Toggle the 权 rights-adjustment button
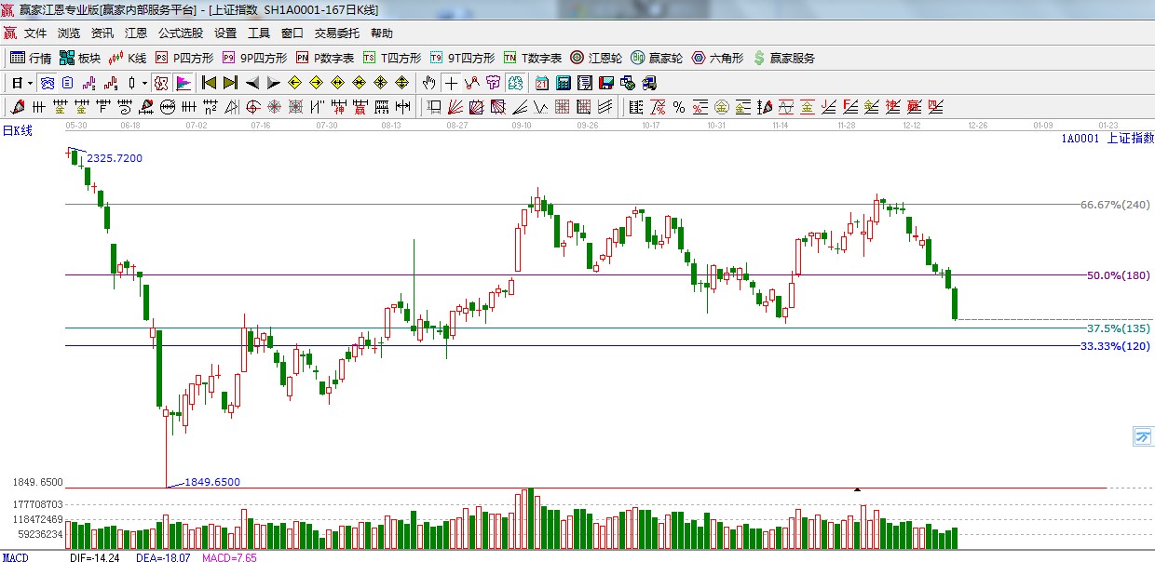The width and height of the screenshot is (1155, 562). click(160, 83)
